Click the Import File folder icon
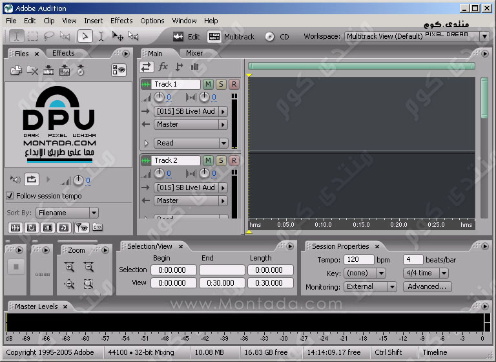Viewport: 496px width, 362px height. 16,71
